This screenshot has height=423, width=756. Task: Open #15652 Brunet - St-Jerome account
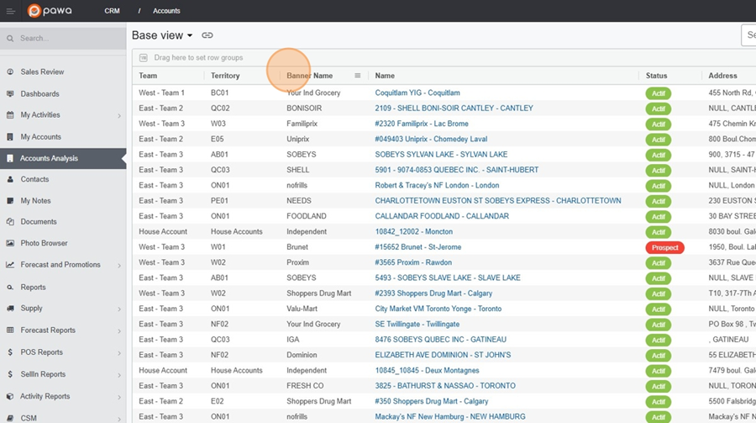418,246
